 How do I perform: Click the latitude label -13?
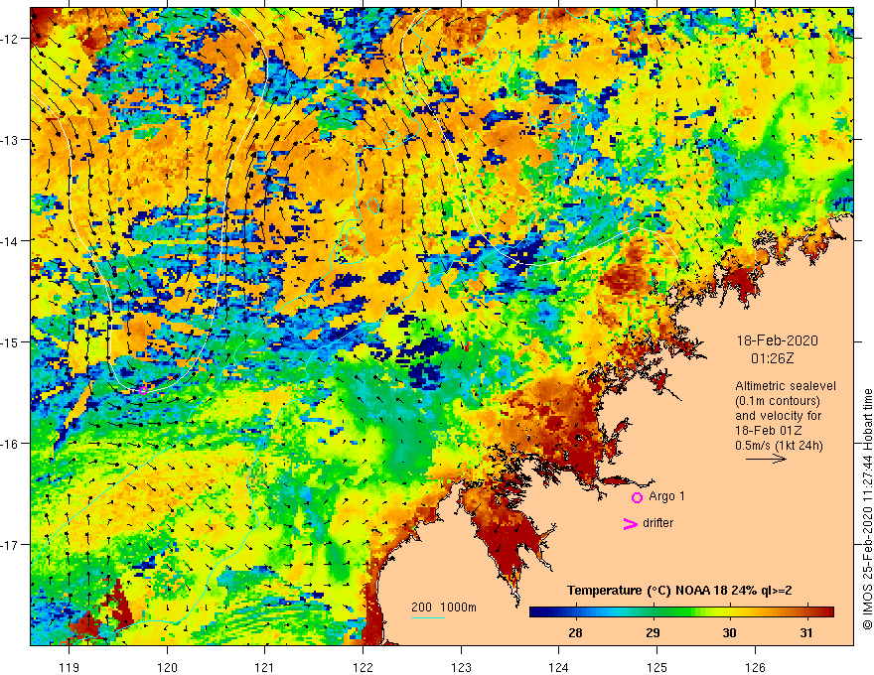pos(9,140)
